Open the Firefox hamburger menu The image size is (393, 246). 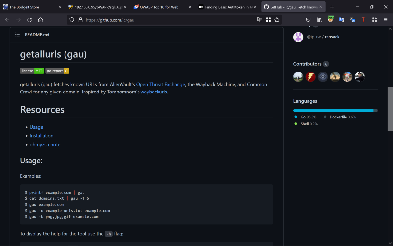[386, 20]
